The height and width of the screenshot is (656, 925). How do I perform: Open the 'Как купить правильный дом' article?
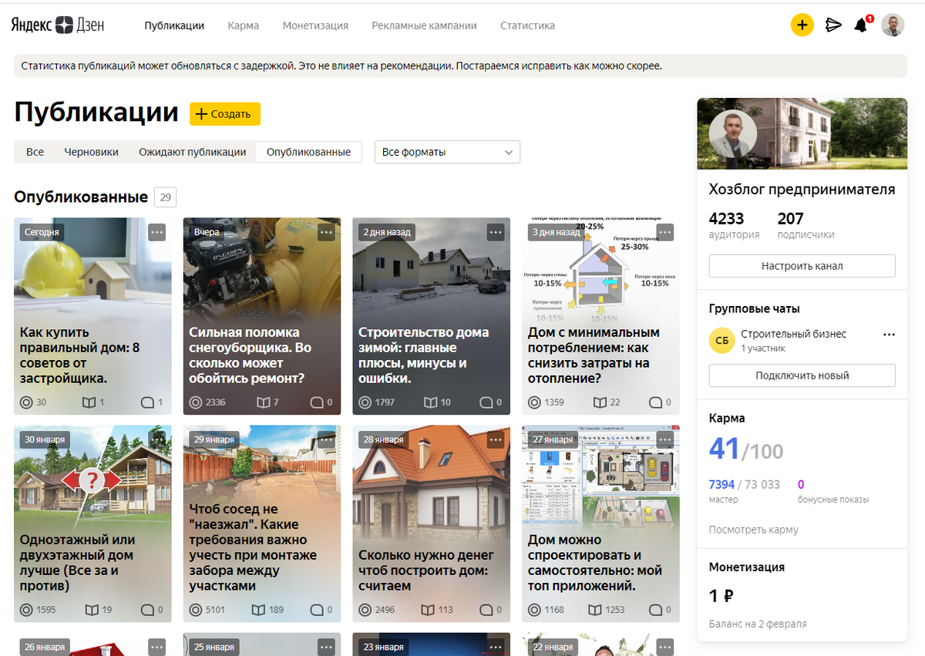point(92,316)
